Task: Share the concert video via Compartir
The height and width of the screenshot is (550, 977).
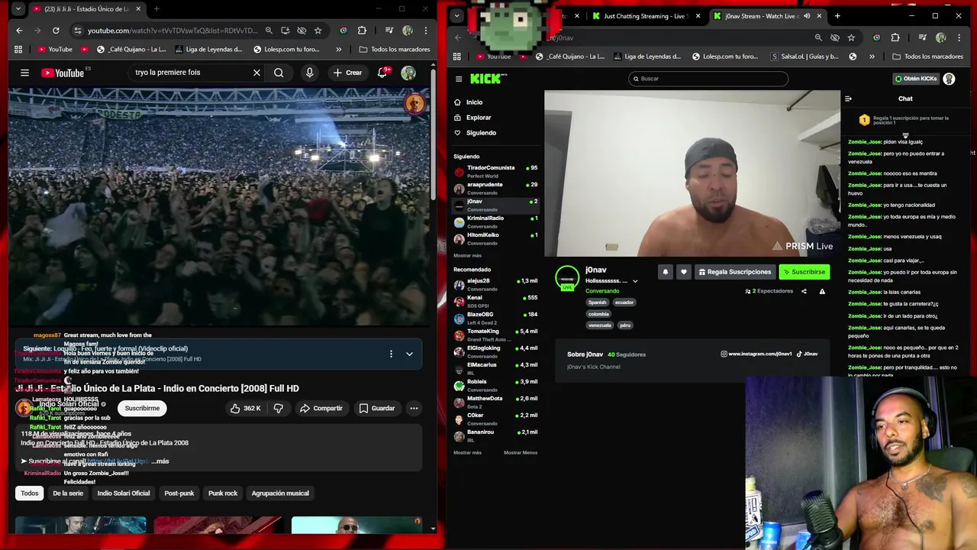Action: [321, 408]
